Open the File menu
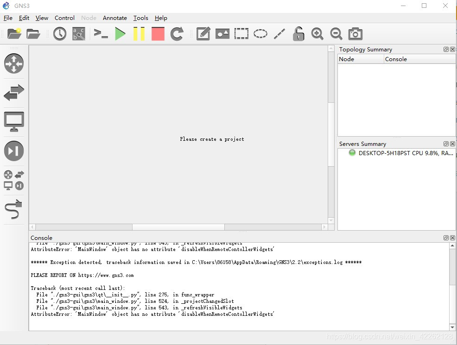 8,18
